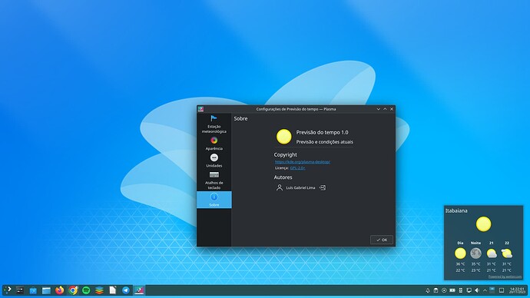Open the Unidades settings page
This screenshot has height=298, width=530.
[214, 161]
